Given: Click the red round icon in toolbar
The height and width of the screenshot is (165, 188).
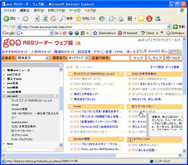Looking at the screenshot, I should pos(149,19).
